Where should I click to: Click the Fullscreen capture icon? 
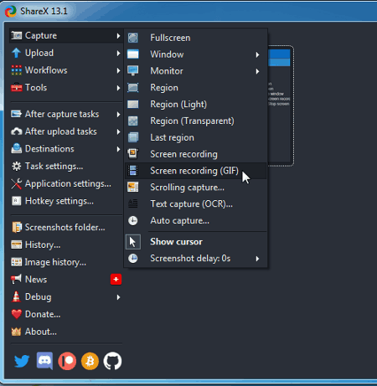click(x=133, y=38)
